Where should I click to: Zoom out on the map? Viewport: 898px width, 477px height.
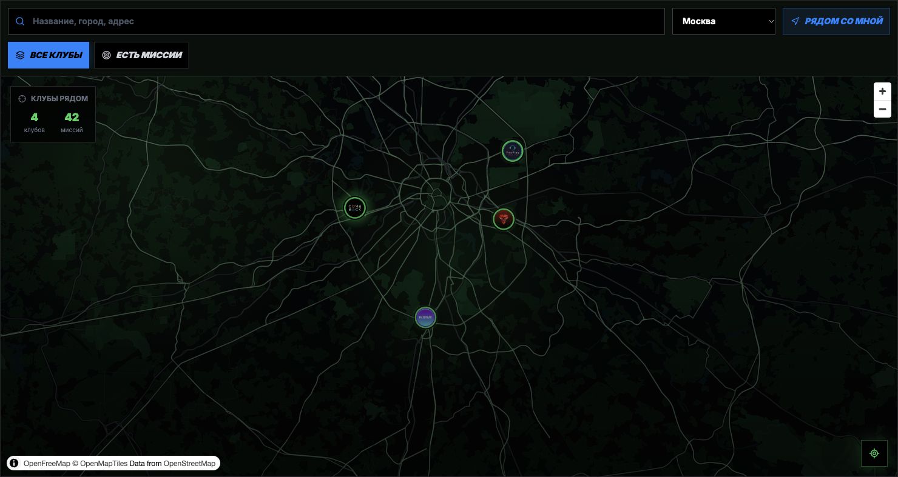pos(882,109)
